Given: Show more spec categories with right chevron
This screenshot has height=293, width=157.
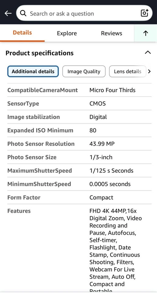Looking at the screenshot, I should [149, 71].
